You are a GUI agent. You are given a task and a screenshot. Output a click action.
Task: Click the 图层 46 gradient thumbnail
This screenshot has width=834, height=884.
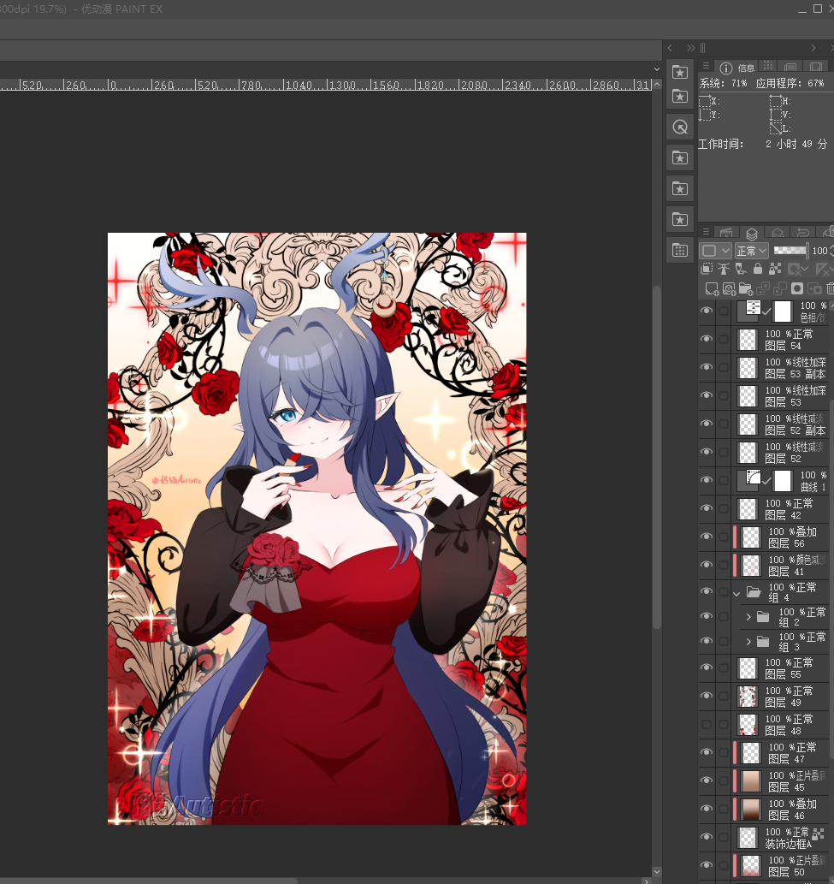pyautogui.click(x=750, y=810)
